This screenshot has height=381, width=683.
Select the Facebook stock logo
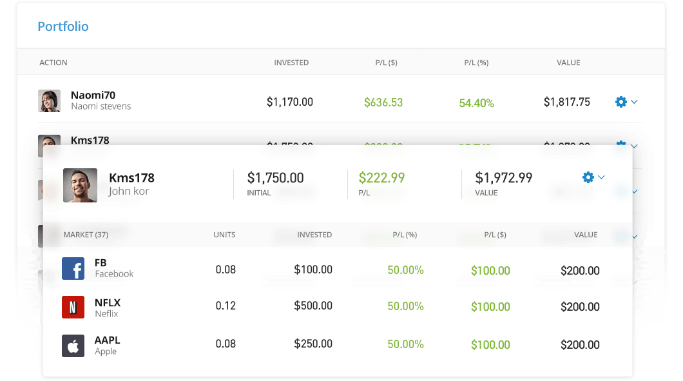73,268
